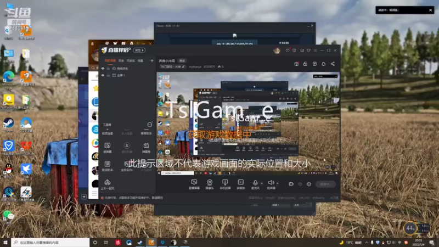Open Windows Start menu
Image resolution: width=439 pixels, height=247 pixels.
tap(5, 242)
